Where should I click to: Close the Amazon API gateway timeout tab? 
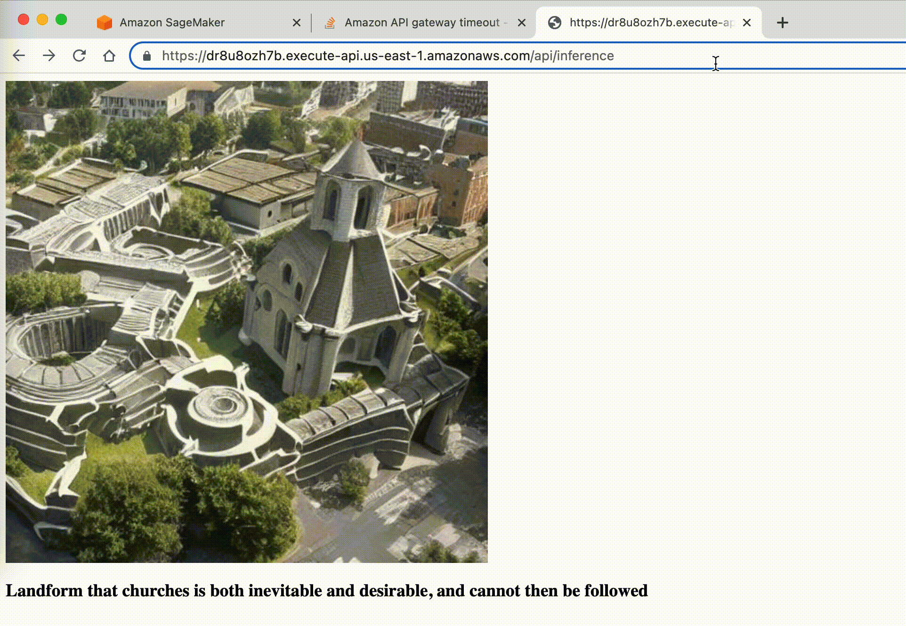pyautogui.click(x=522, y=23)
